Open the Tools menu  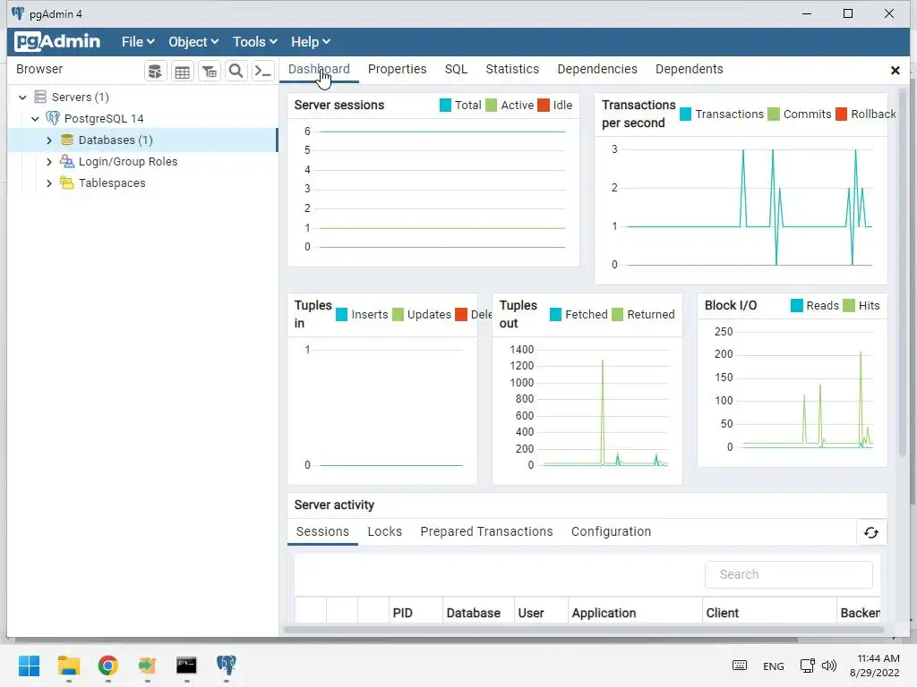click(255, 41)
